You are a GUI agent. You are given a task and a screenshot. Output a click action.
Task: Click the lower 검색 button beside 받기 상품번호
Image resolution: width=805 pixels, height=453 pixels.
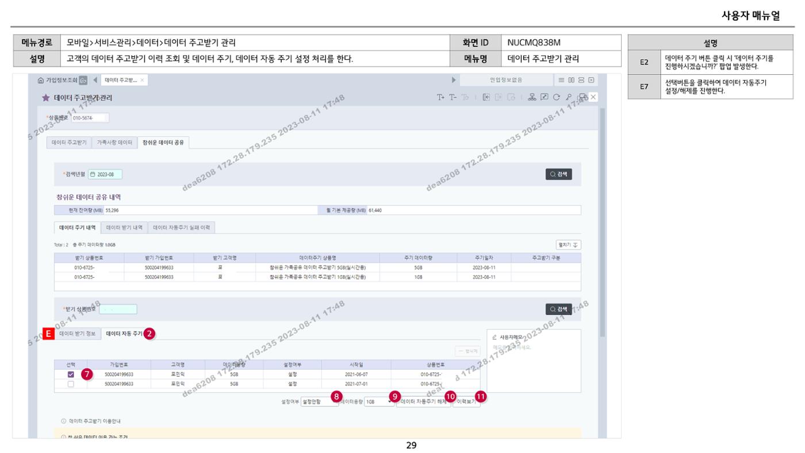coord(559,309)
